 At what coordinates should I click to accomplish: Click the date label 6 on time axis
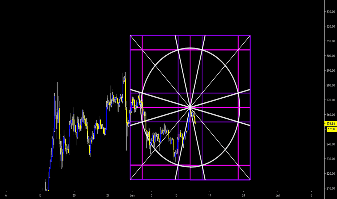click(6, 195)
